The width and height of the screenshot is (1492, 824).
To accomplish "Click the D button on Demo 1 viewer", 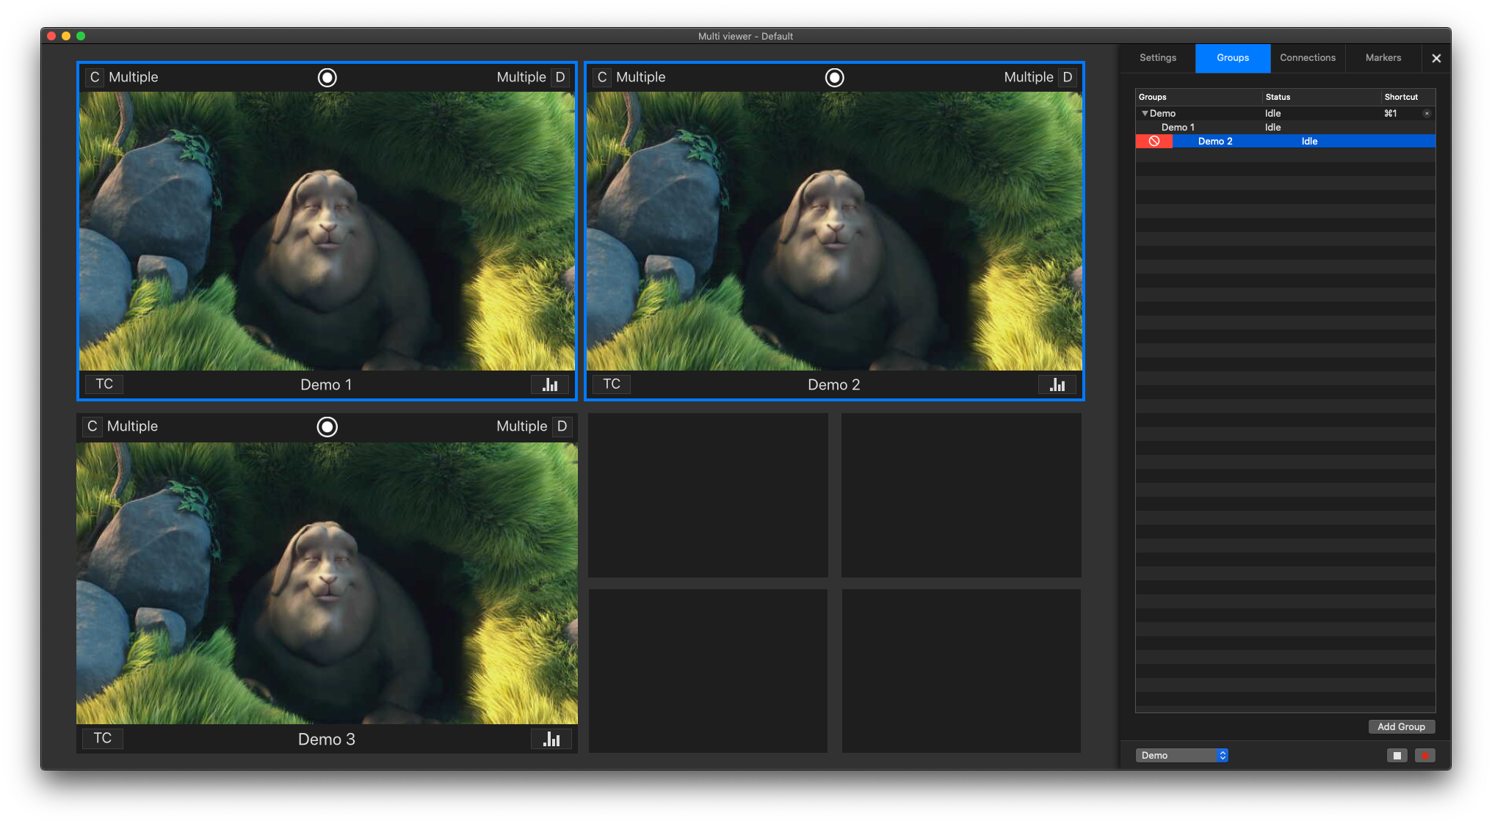I will click(560, 77).
